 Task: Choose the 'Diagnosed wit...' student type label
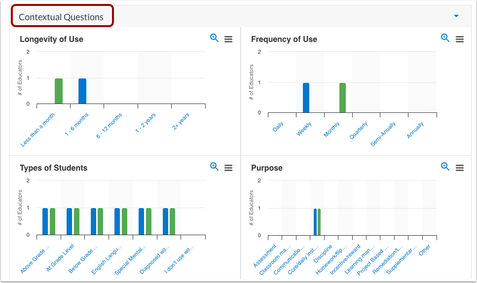(x=155, y=259)
